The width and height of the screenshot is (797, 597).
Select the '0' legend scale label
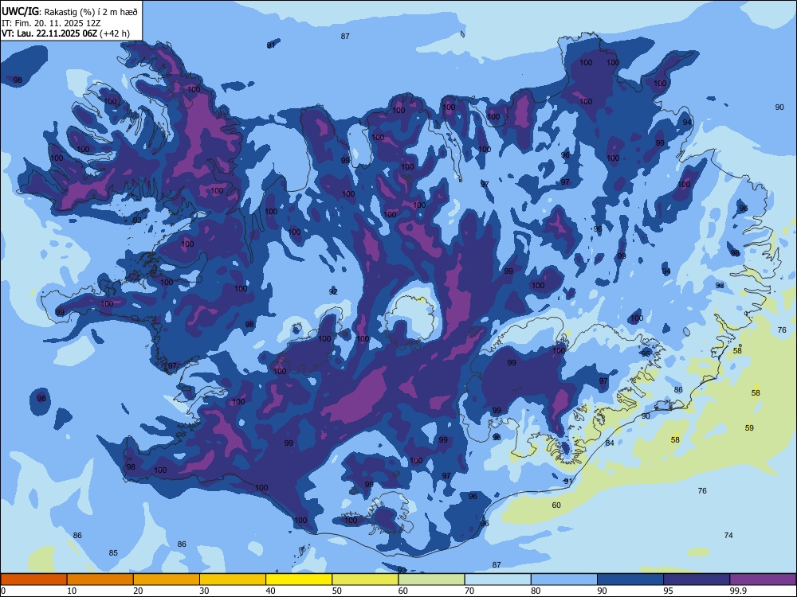tap(3, 591)
